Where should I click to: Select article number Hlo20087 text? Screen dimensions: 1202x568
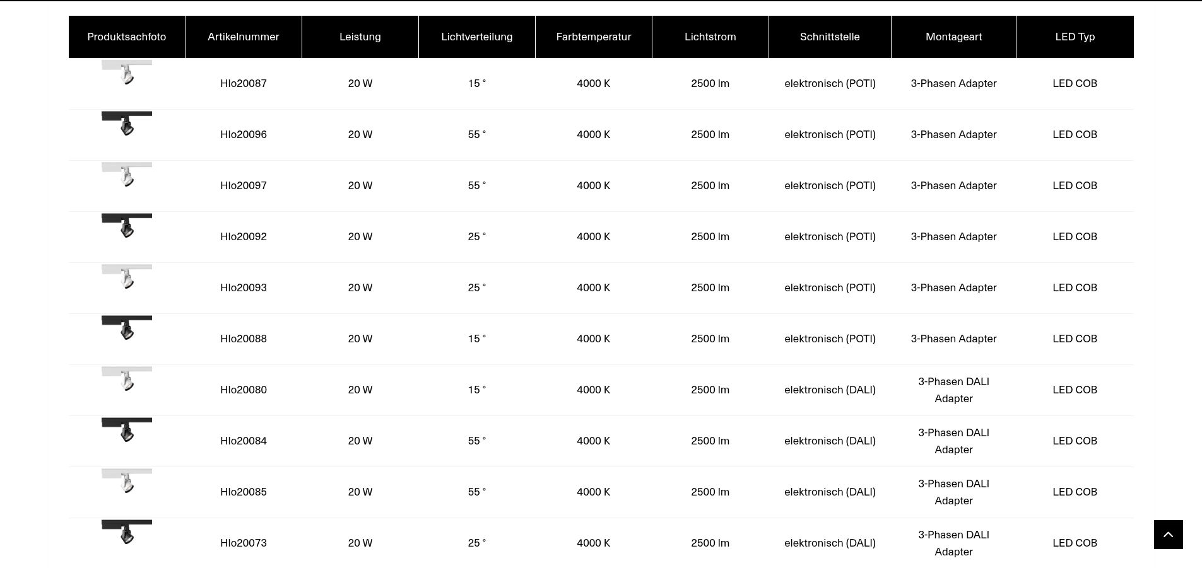click(x=244, y=83)
